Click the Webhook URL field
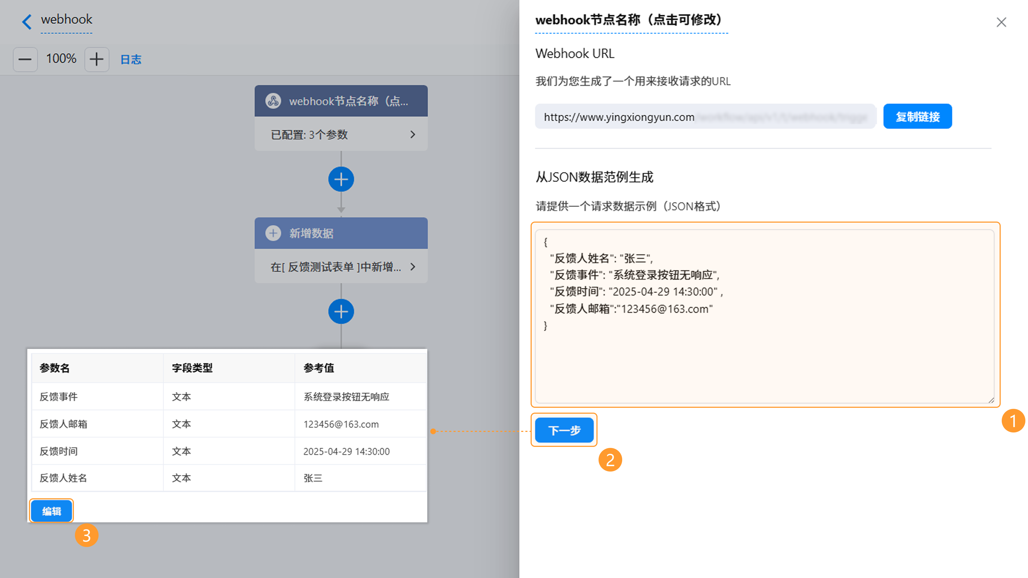 click(x=705, y=116)
